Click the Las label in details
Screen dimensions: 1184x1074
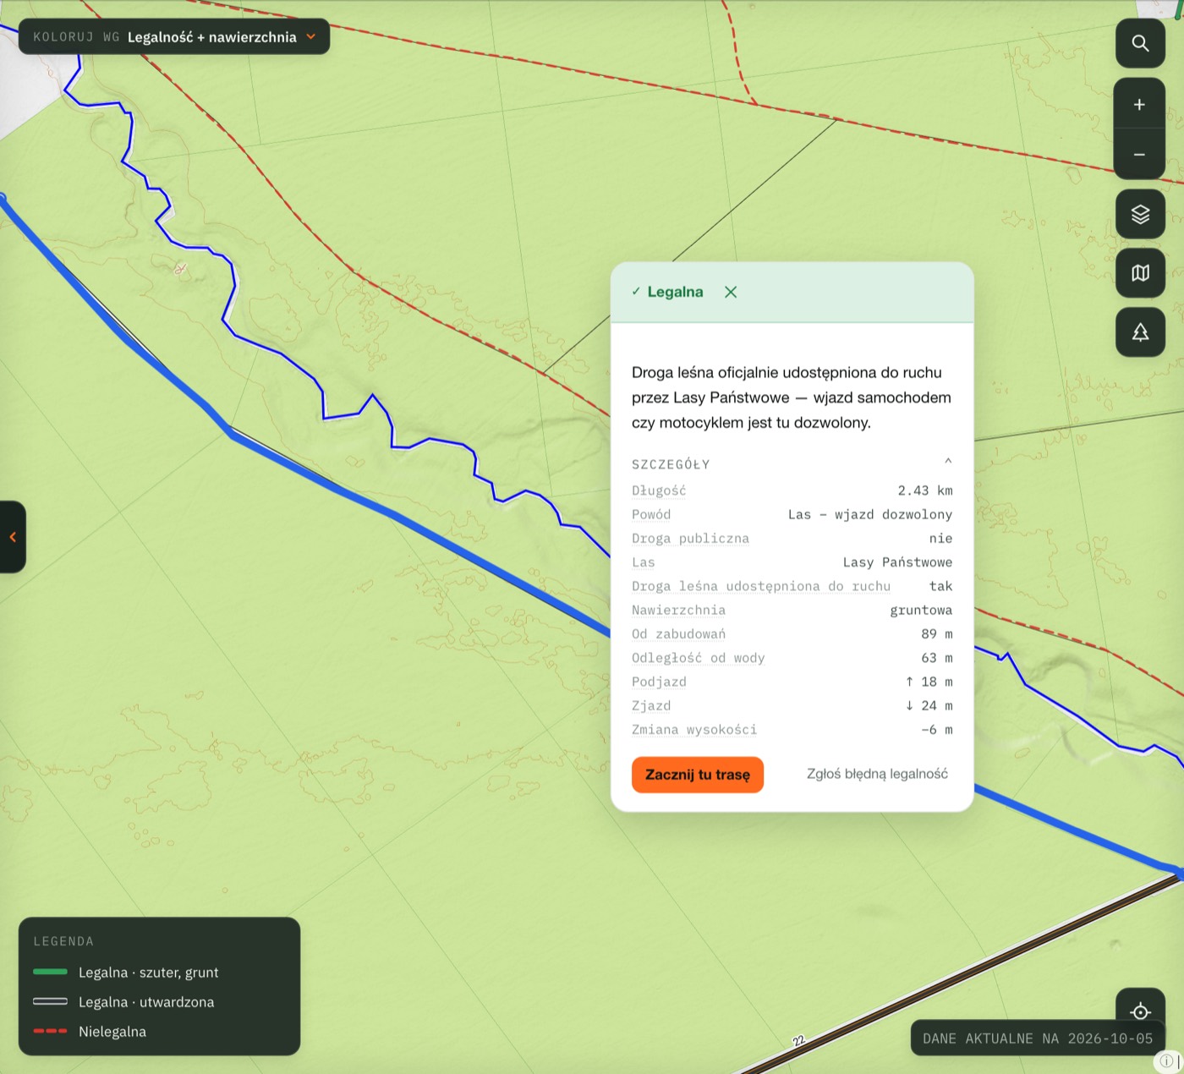pos(644,562)
